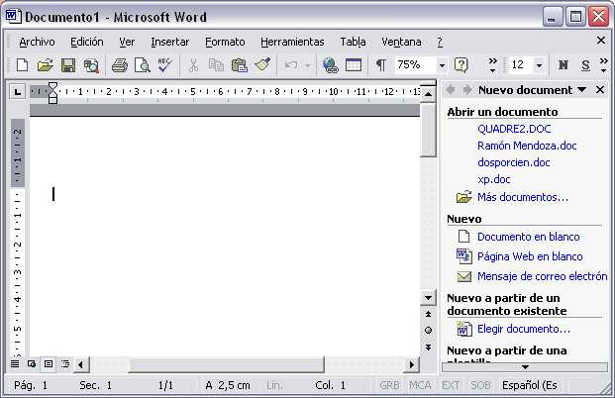Expand Standard toolbar options chevron

pyautogui.click(x=492, y=65)
